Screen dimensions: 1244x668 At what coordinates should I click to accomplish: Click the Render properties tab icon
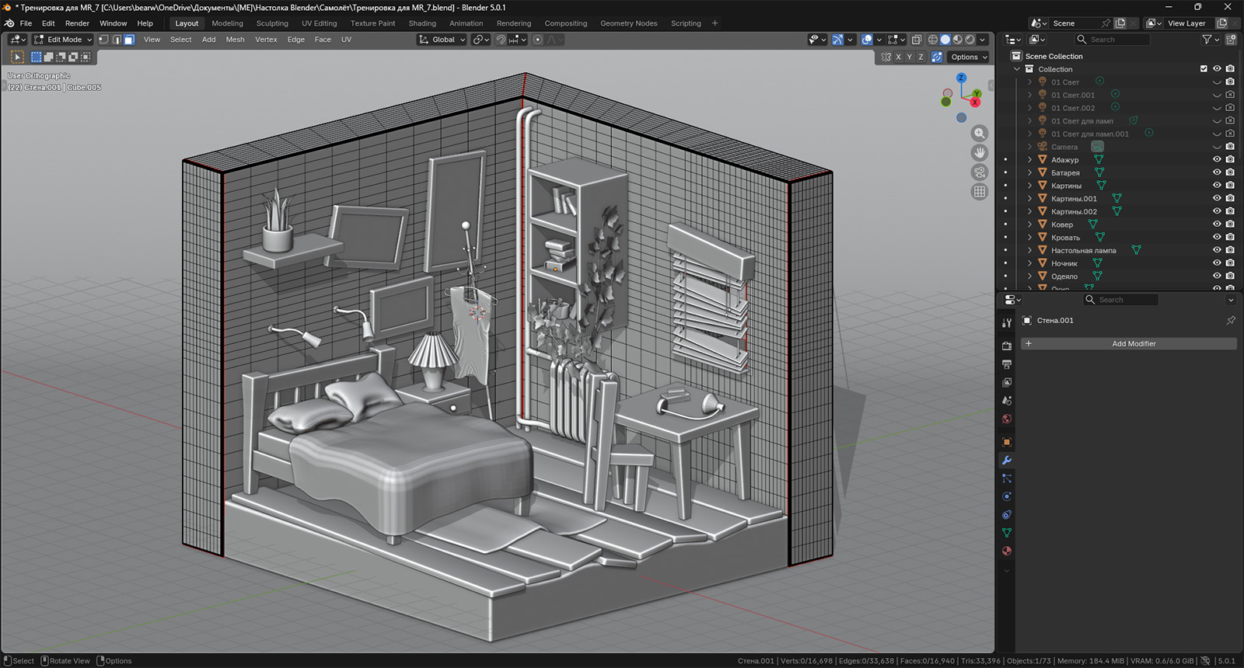[x=1007, y=346]
